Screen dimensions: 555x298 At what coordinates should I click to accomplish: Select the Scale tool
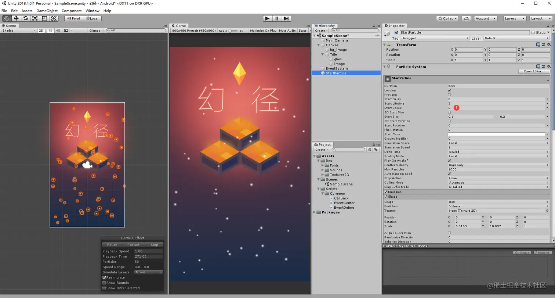tap(35, 18)
